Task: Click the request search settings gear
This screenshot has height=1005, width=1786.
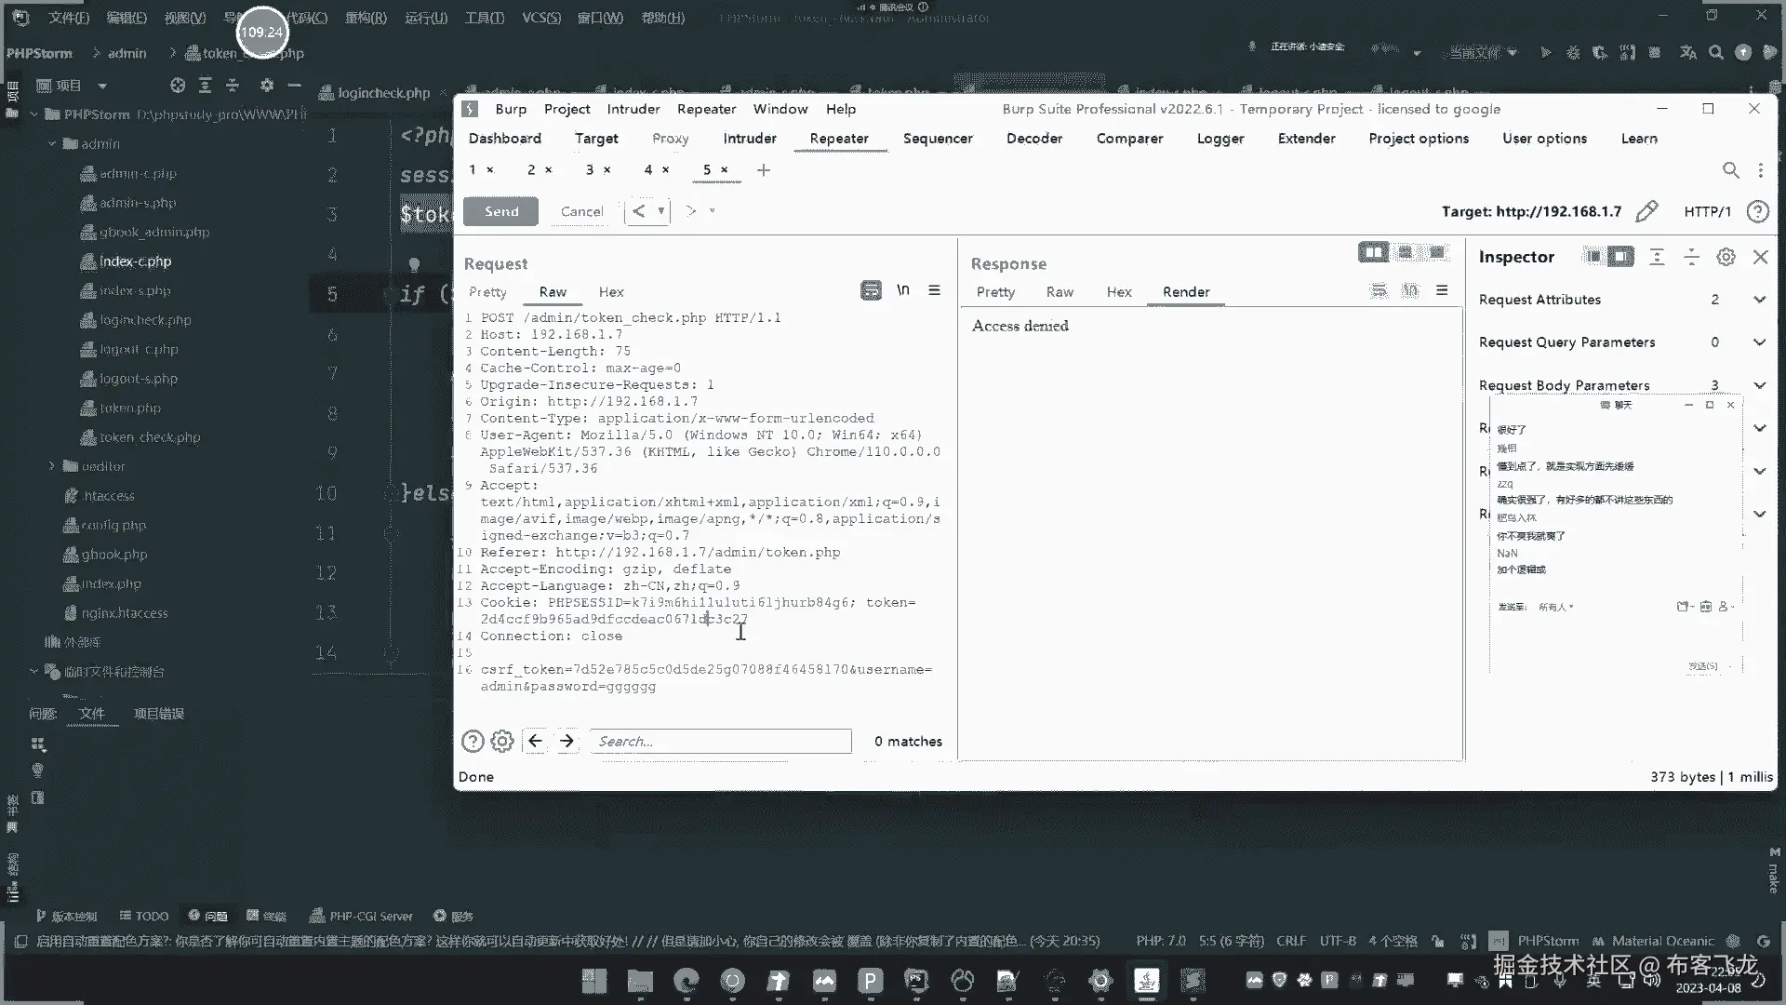Action: (x=502, y=741)
